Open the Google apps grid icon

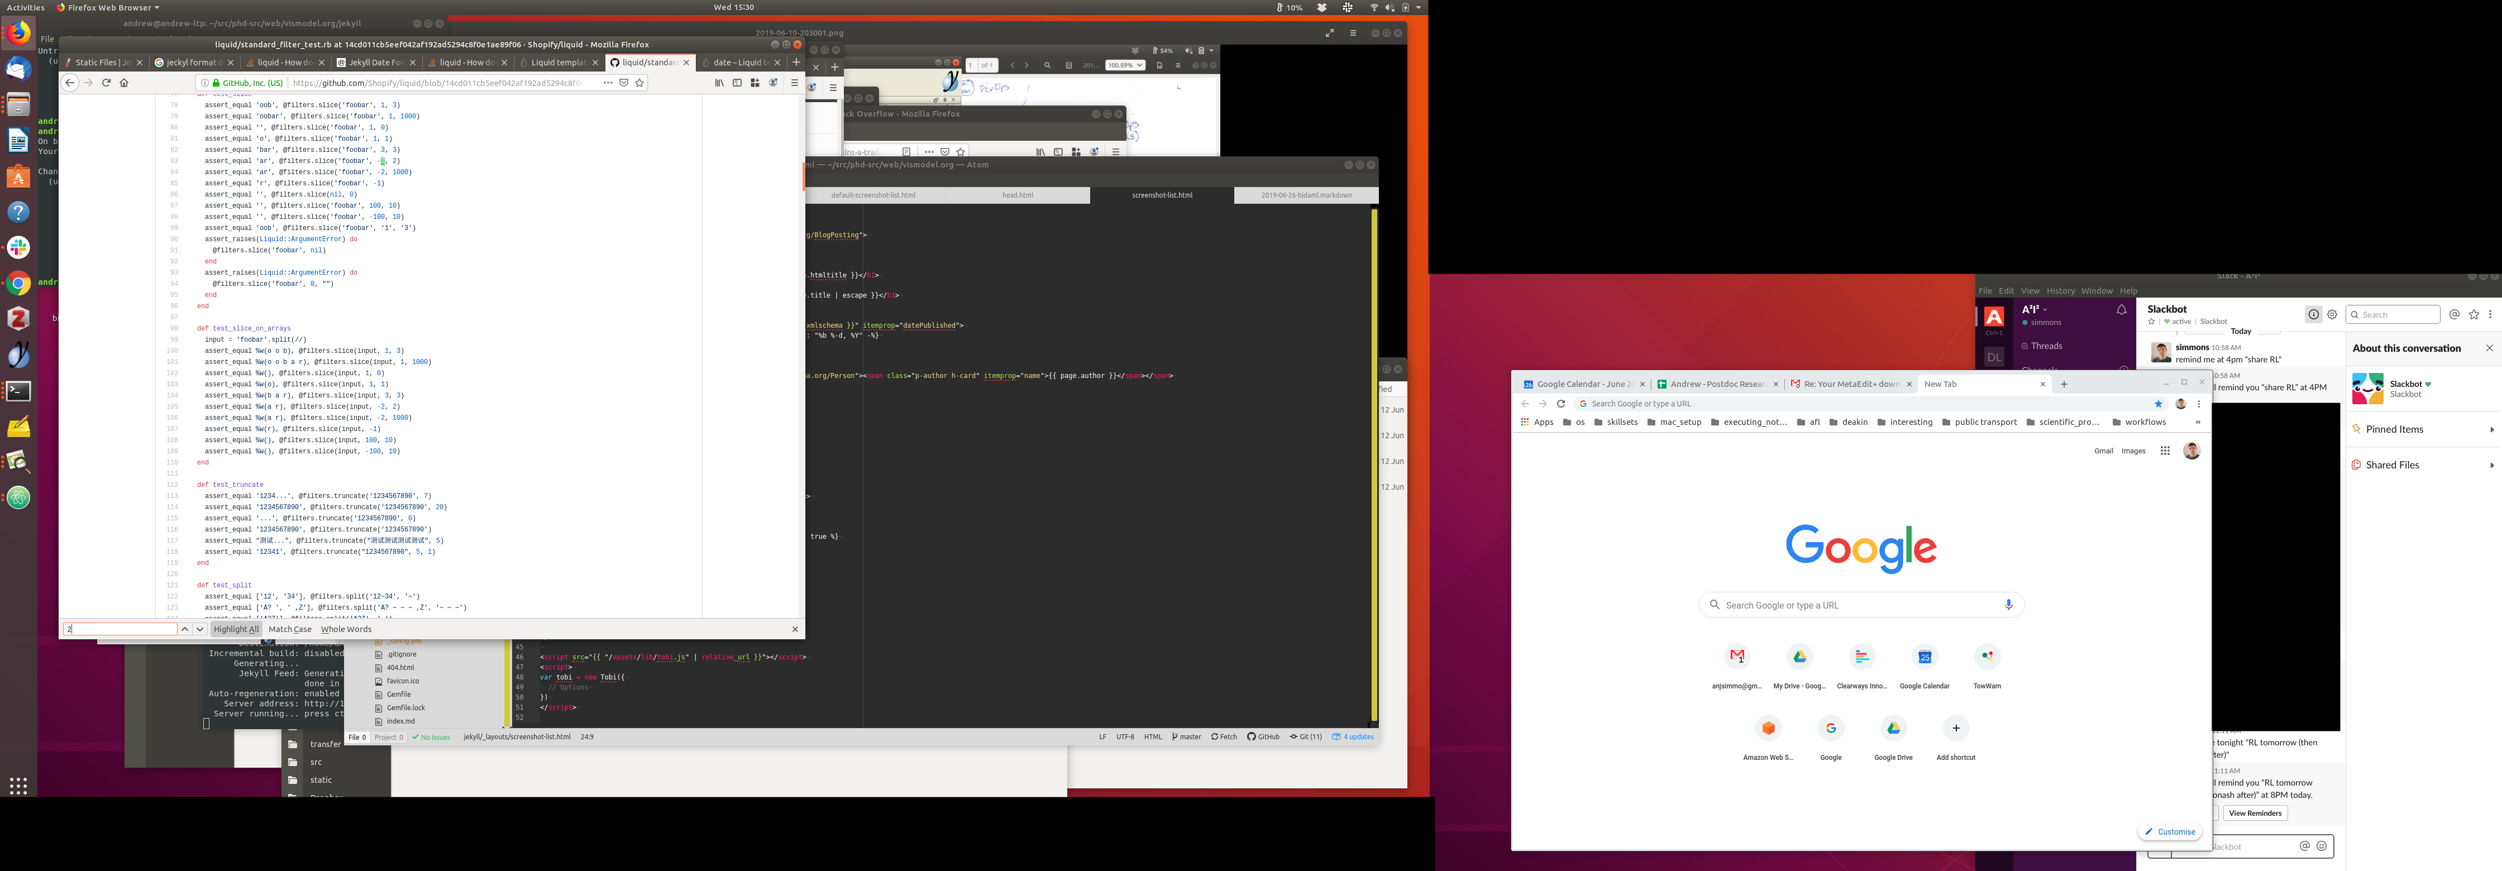[2165, 451]
